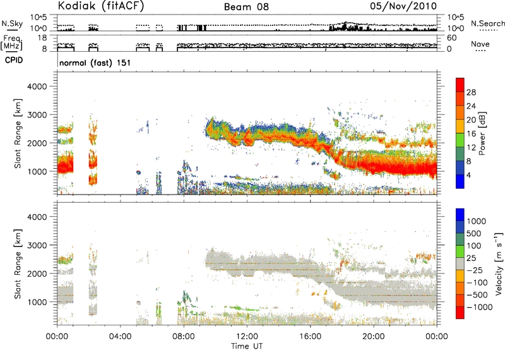Click the '60' tick on Nave axis

coord(451,38)
